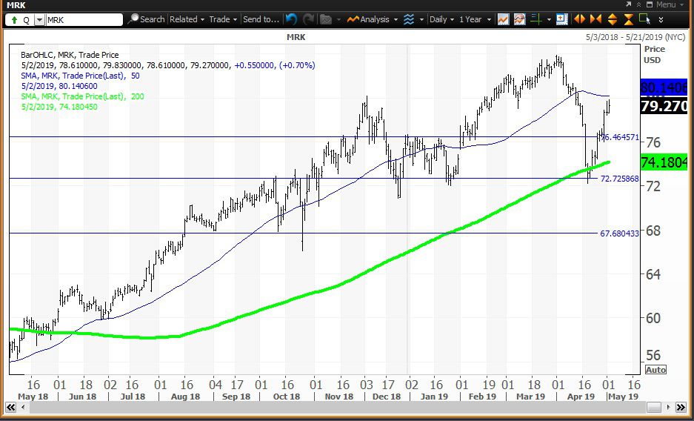Screen dimensions: 694x421
Task: Click the date range 5/3/2018 - 5/21/2019 text
Action: click(x=635, y=37)
